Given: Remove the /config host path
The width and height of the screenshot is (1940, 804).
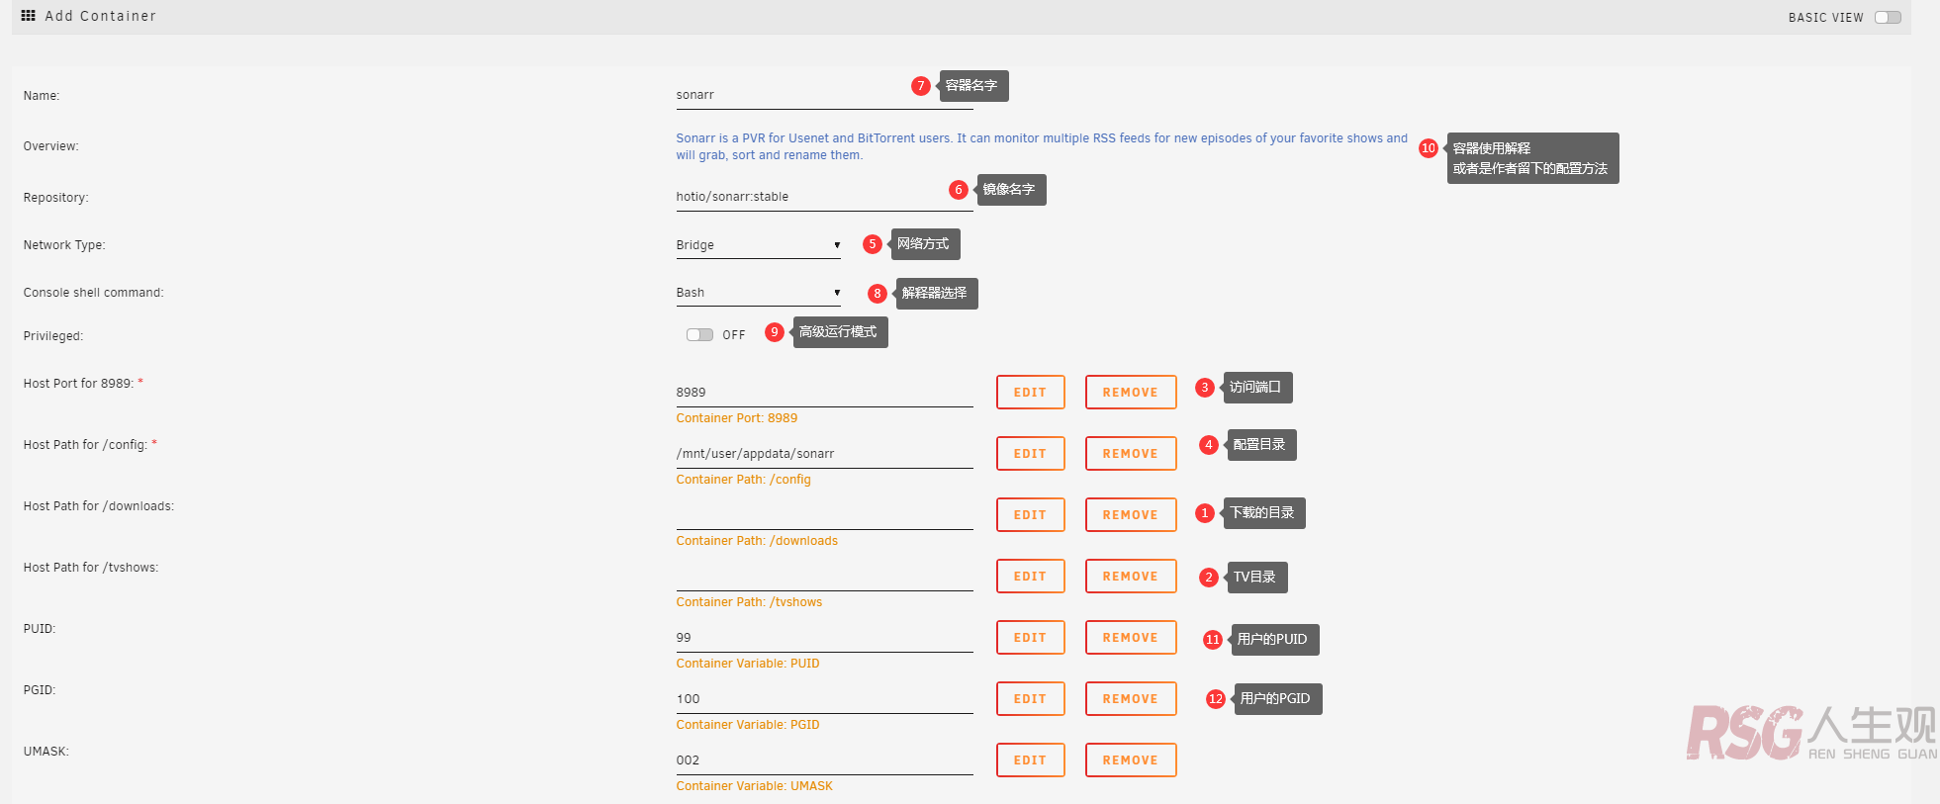Looking at the screenshot, I should coord(1131,454).
